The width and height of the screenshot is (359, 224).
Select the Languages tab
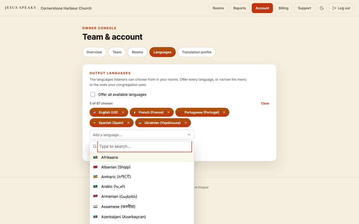point(162,52)
